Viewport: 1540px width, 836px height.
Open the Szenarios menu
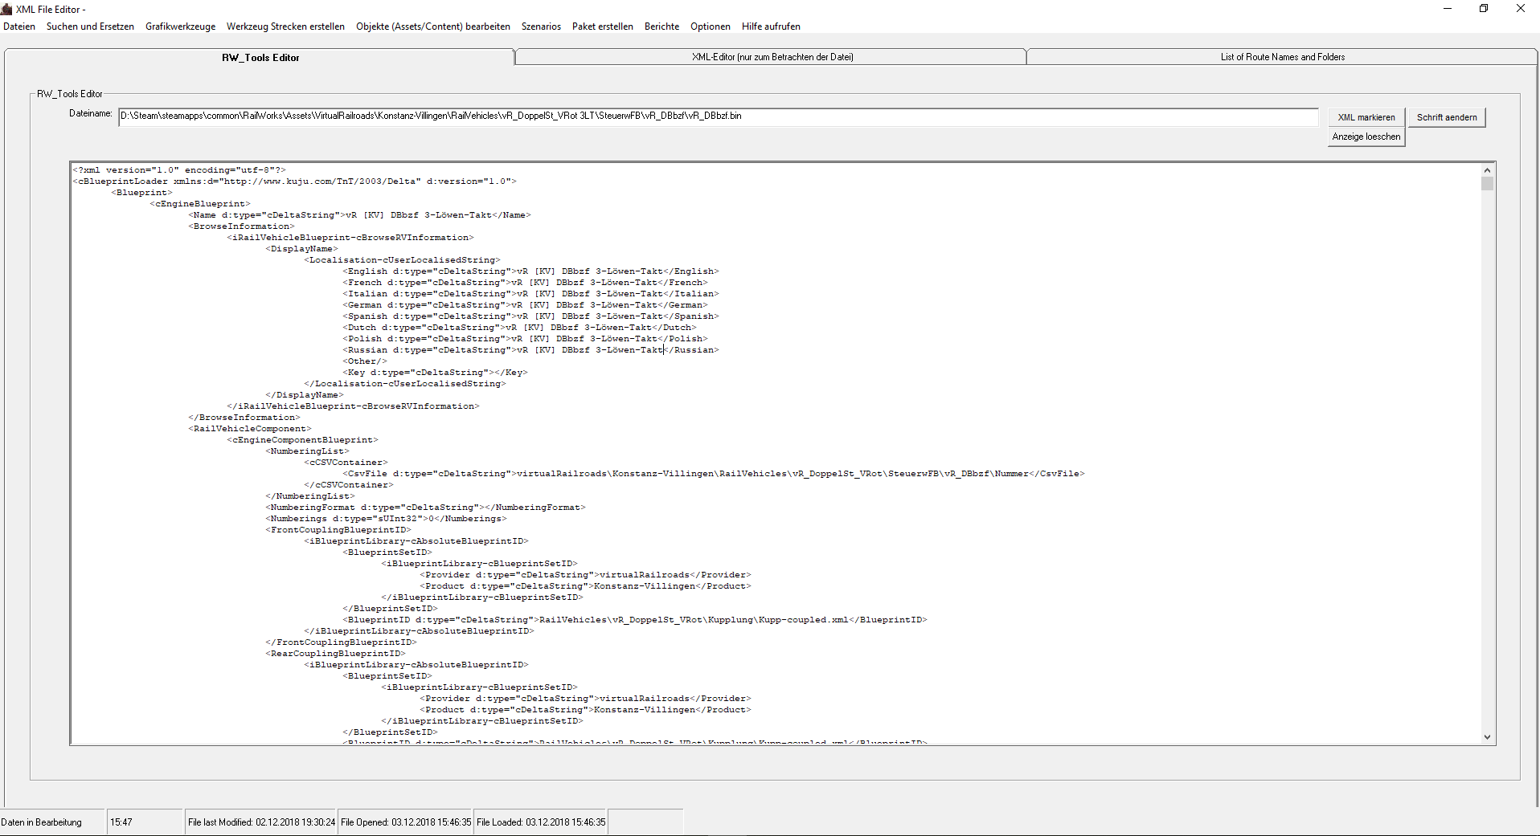[x=541, y=27]
